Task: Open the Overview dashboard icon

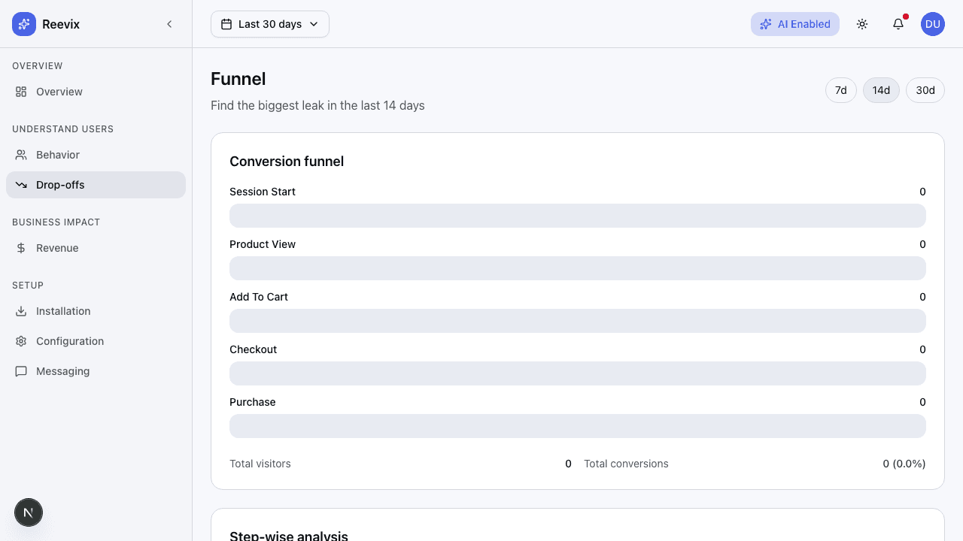Action: pyautogui.click(x=21, y=92)
